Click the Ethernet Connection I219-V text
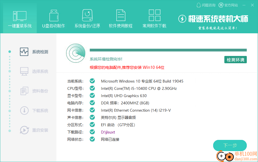This screenshot has width=258, height=162. tap(136, 110)
